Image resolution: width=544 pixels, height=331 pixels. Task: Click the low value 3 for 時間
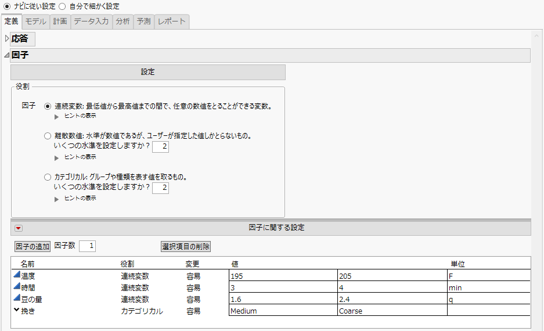pos(283,287)
